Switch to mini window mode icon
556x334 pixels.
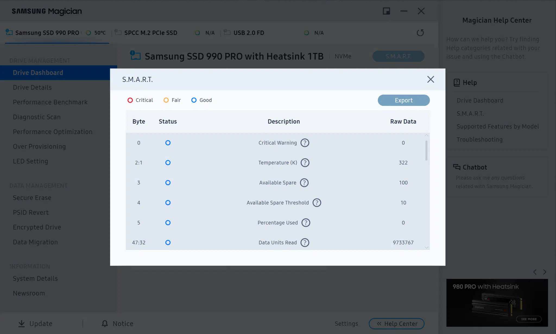pyautogui.click(x=386, y=11)
